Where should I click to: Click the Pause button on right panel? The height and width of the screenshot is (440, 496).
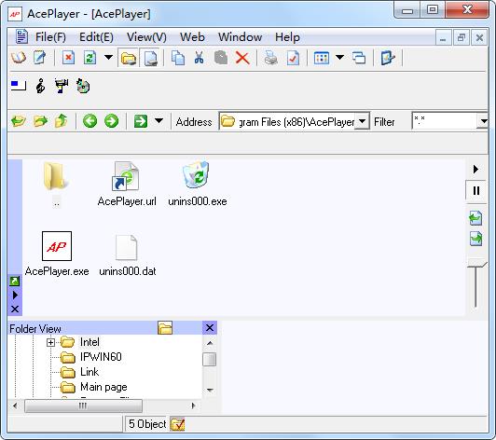pos(476,190)
